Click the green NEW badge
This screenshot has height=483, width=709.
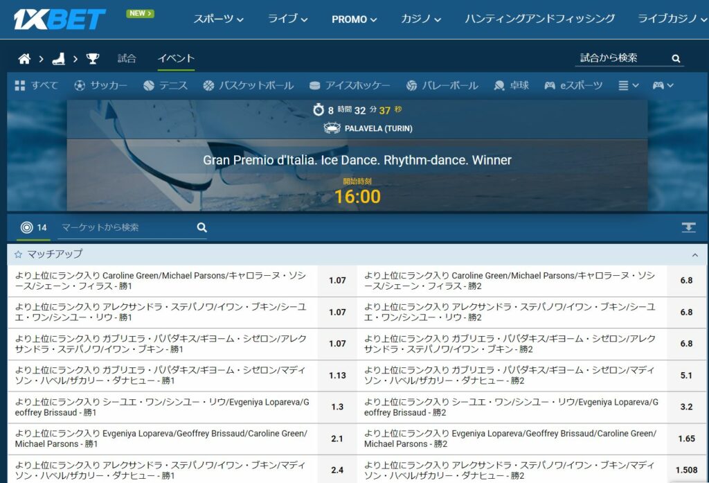tap(141, 13)
